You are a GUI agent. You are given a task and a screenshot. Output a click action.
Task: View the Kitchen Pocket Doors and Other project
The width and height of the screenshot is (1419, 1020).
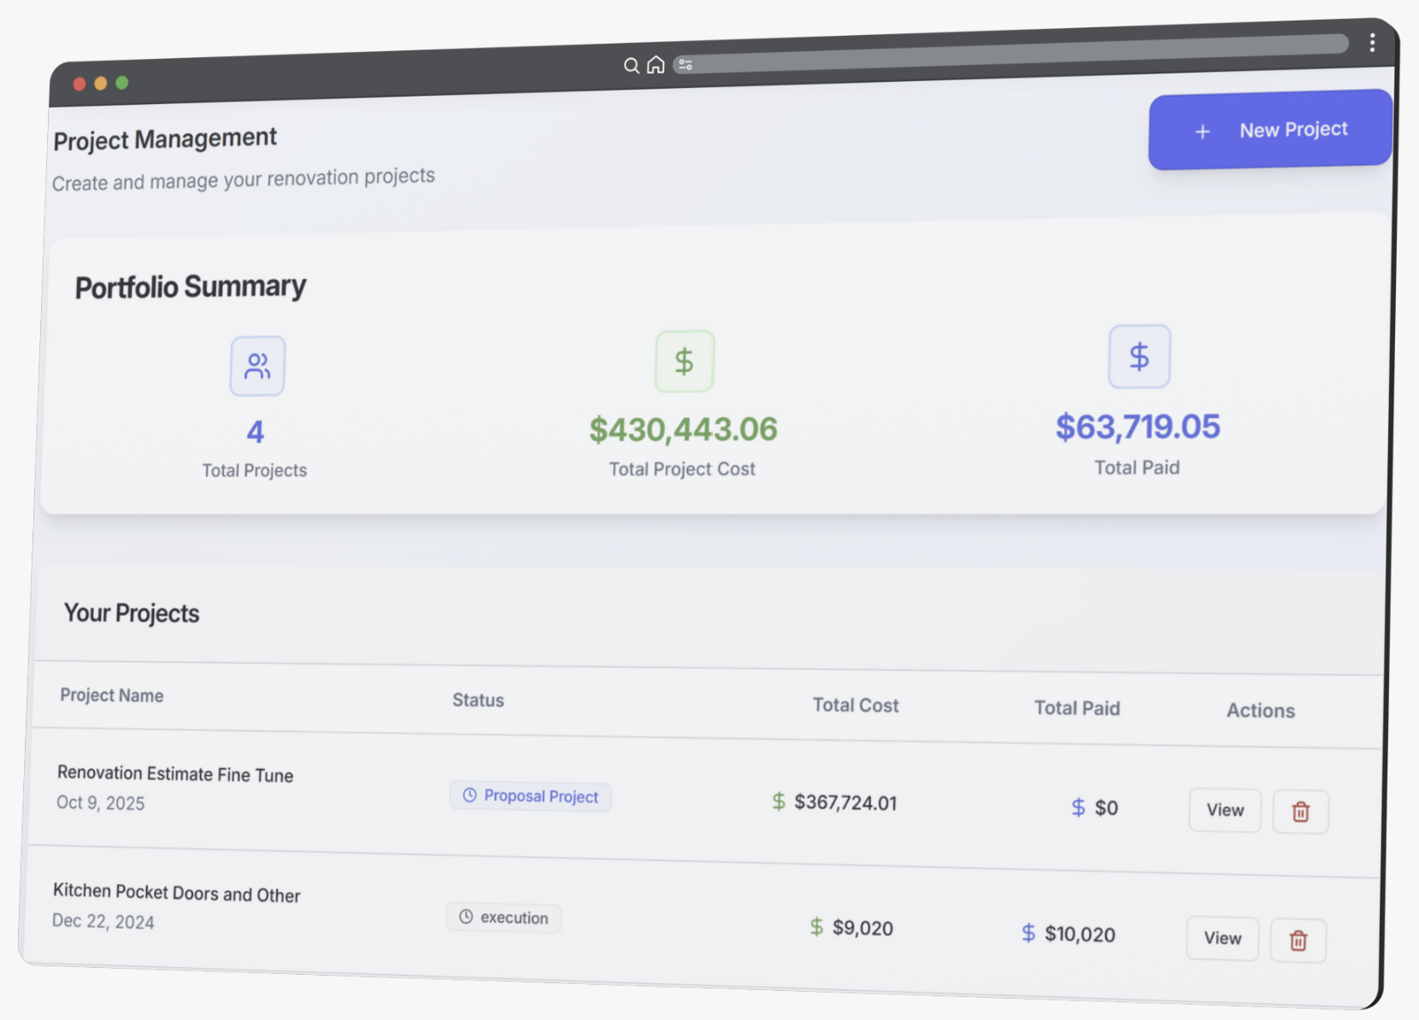[x=1222, y=938]
